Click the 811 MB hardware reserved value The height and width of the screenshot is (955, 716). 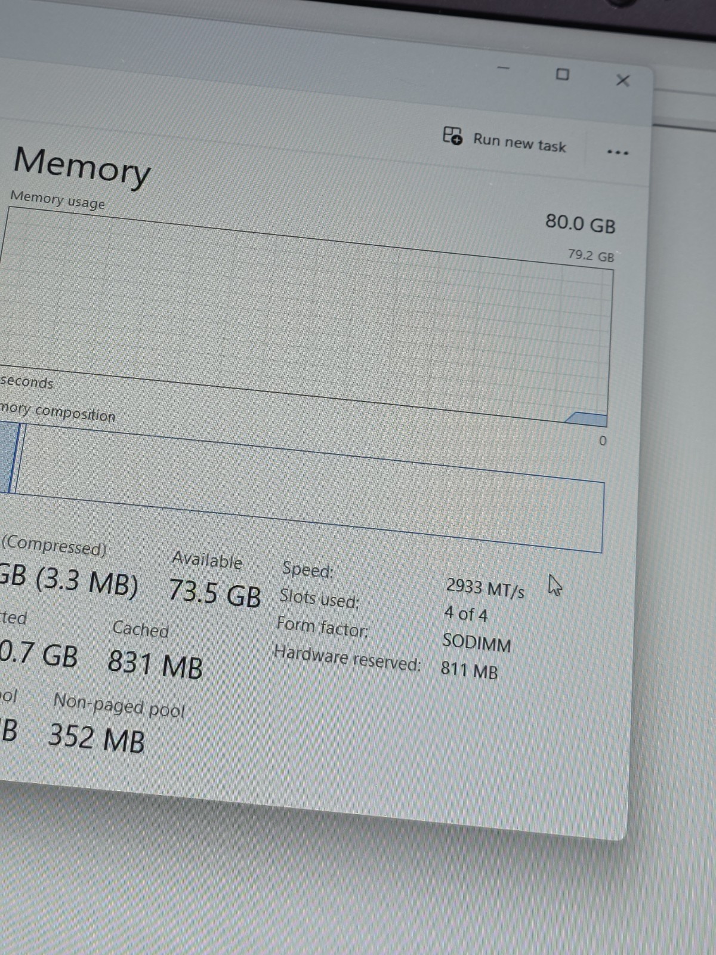point(469,670)
